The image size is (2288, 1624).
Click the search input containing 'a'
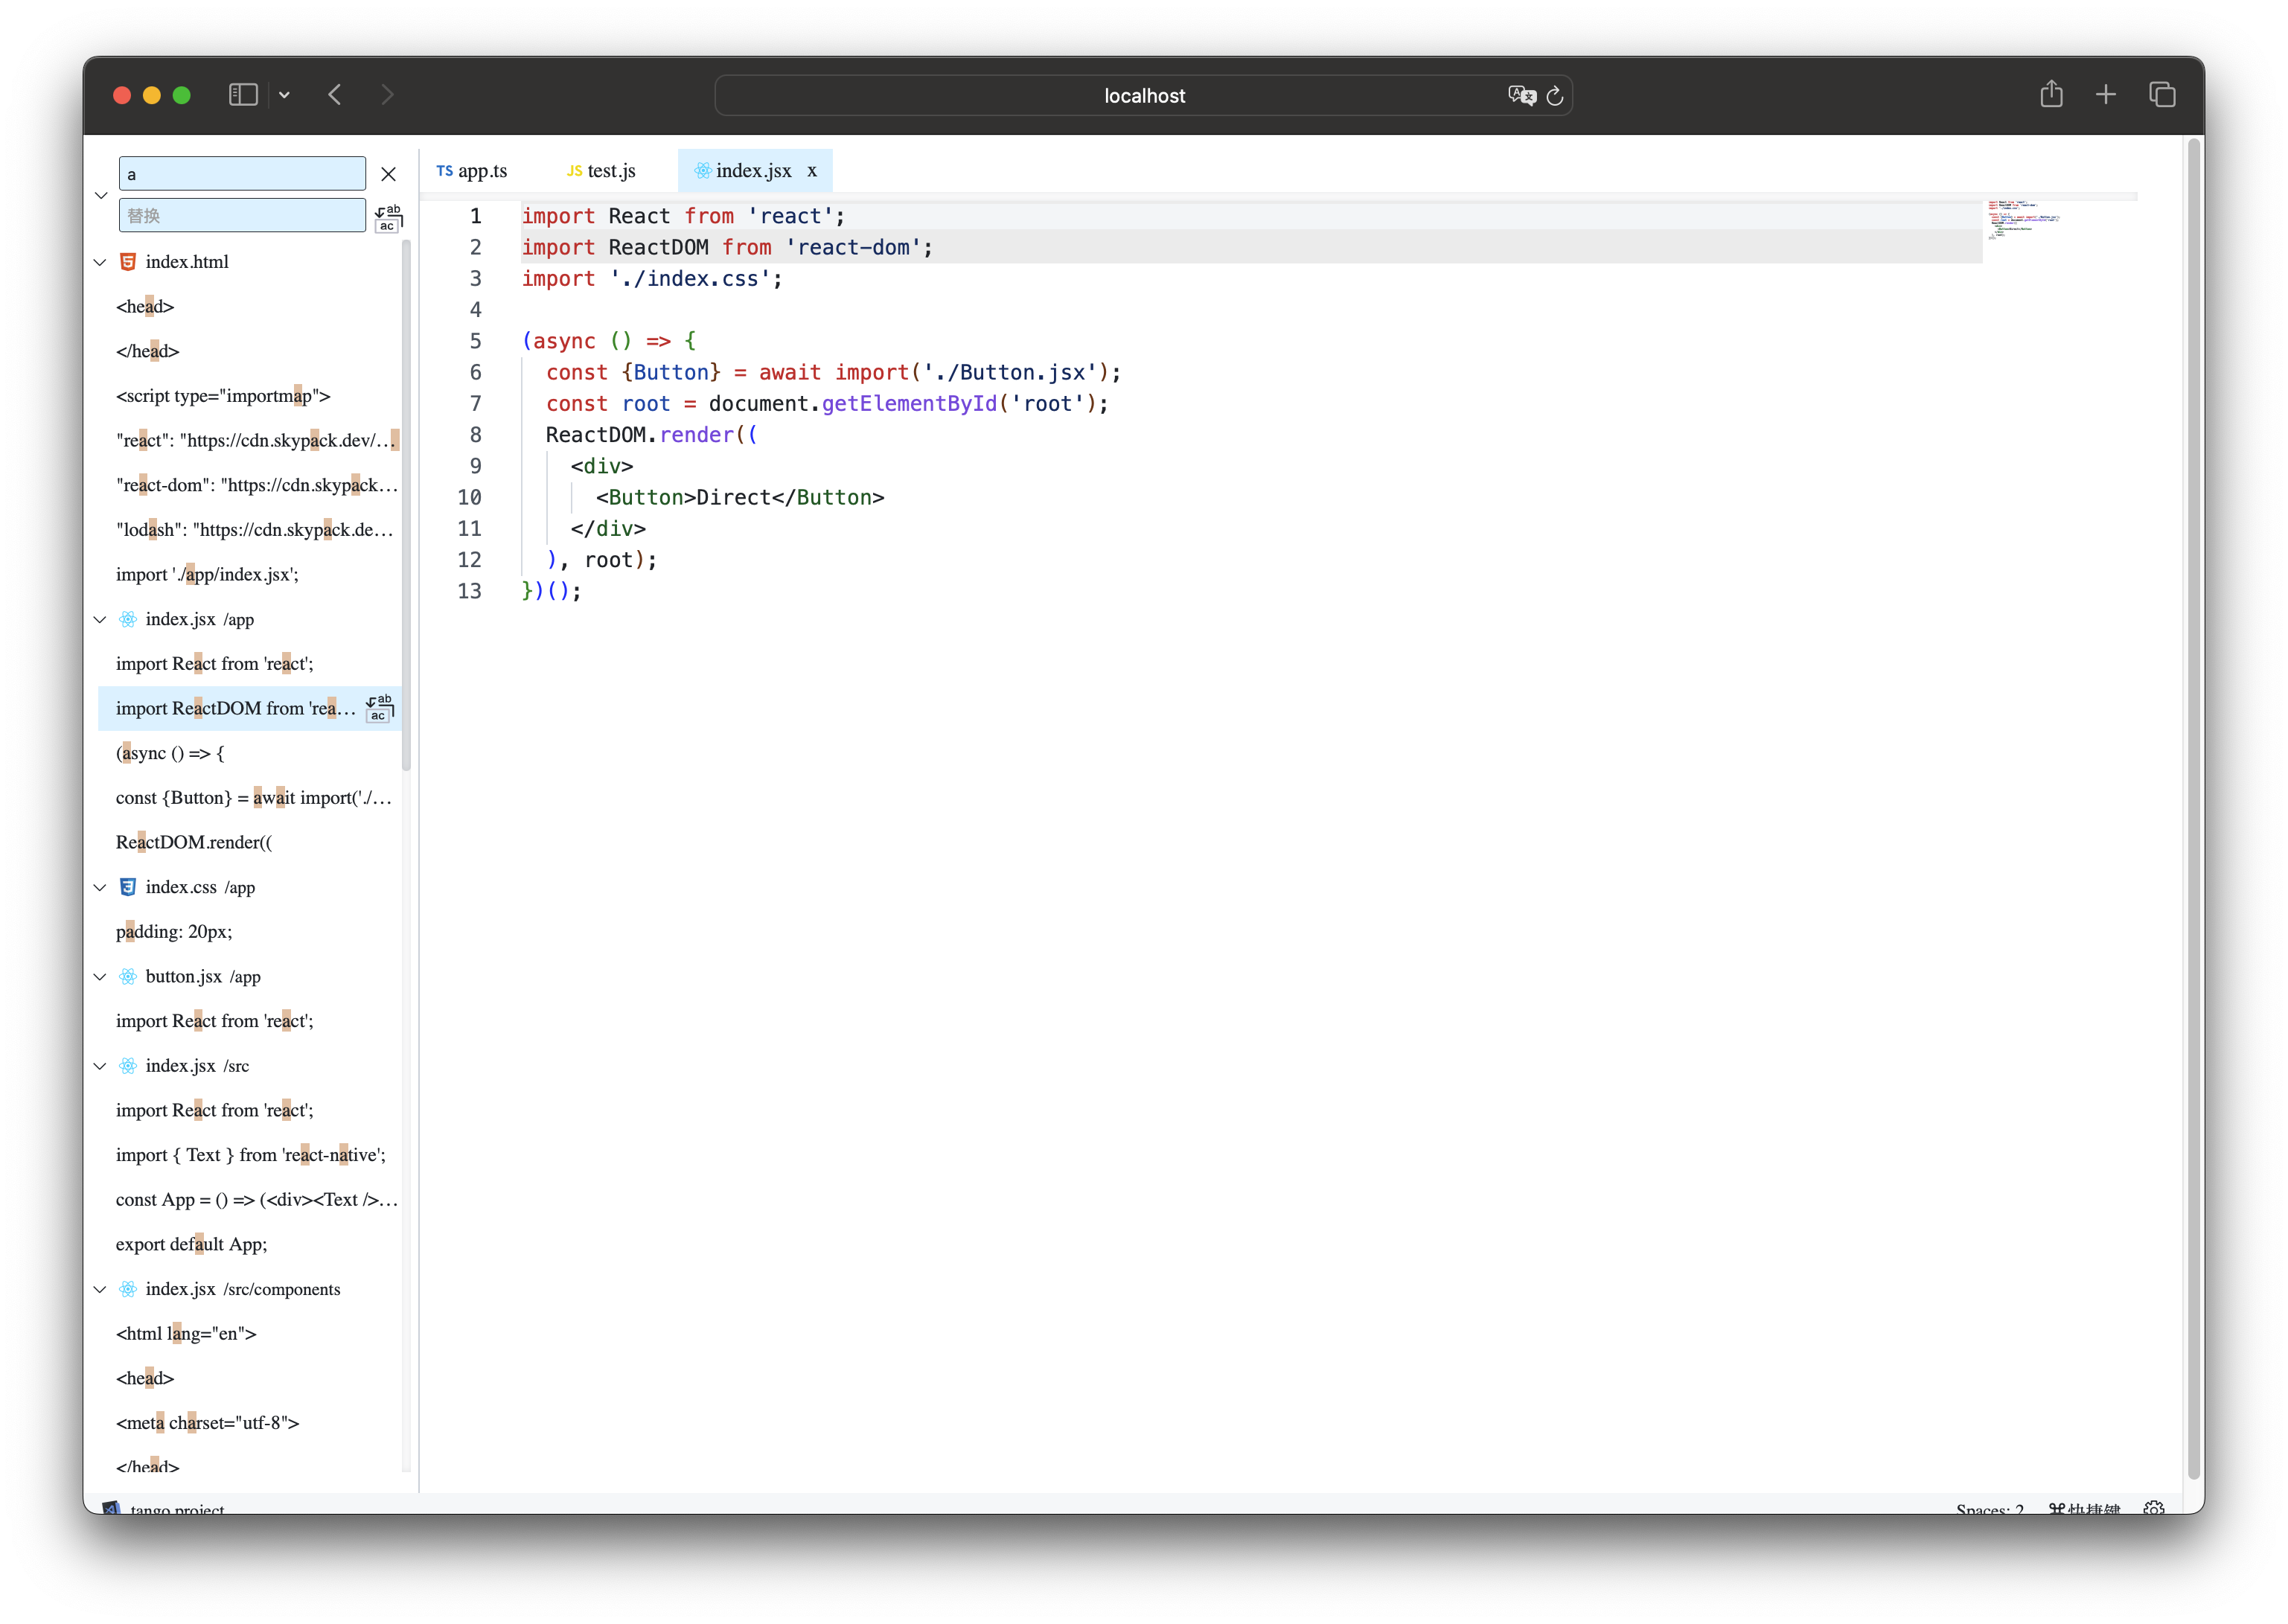pos(242,174)
